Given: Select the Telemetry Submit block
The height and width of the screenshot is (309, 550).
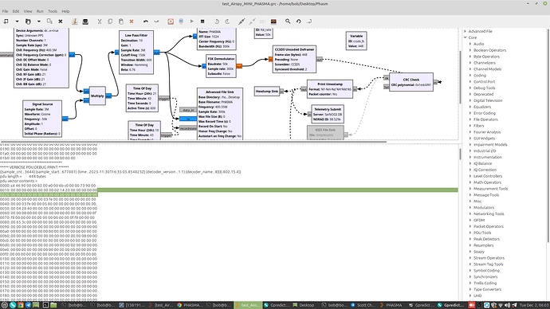Looking at the screenshot, I should coord(328,114).
